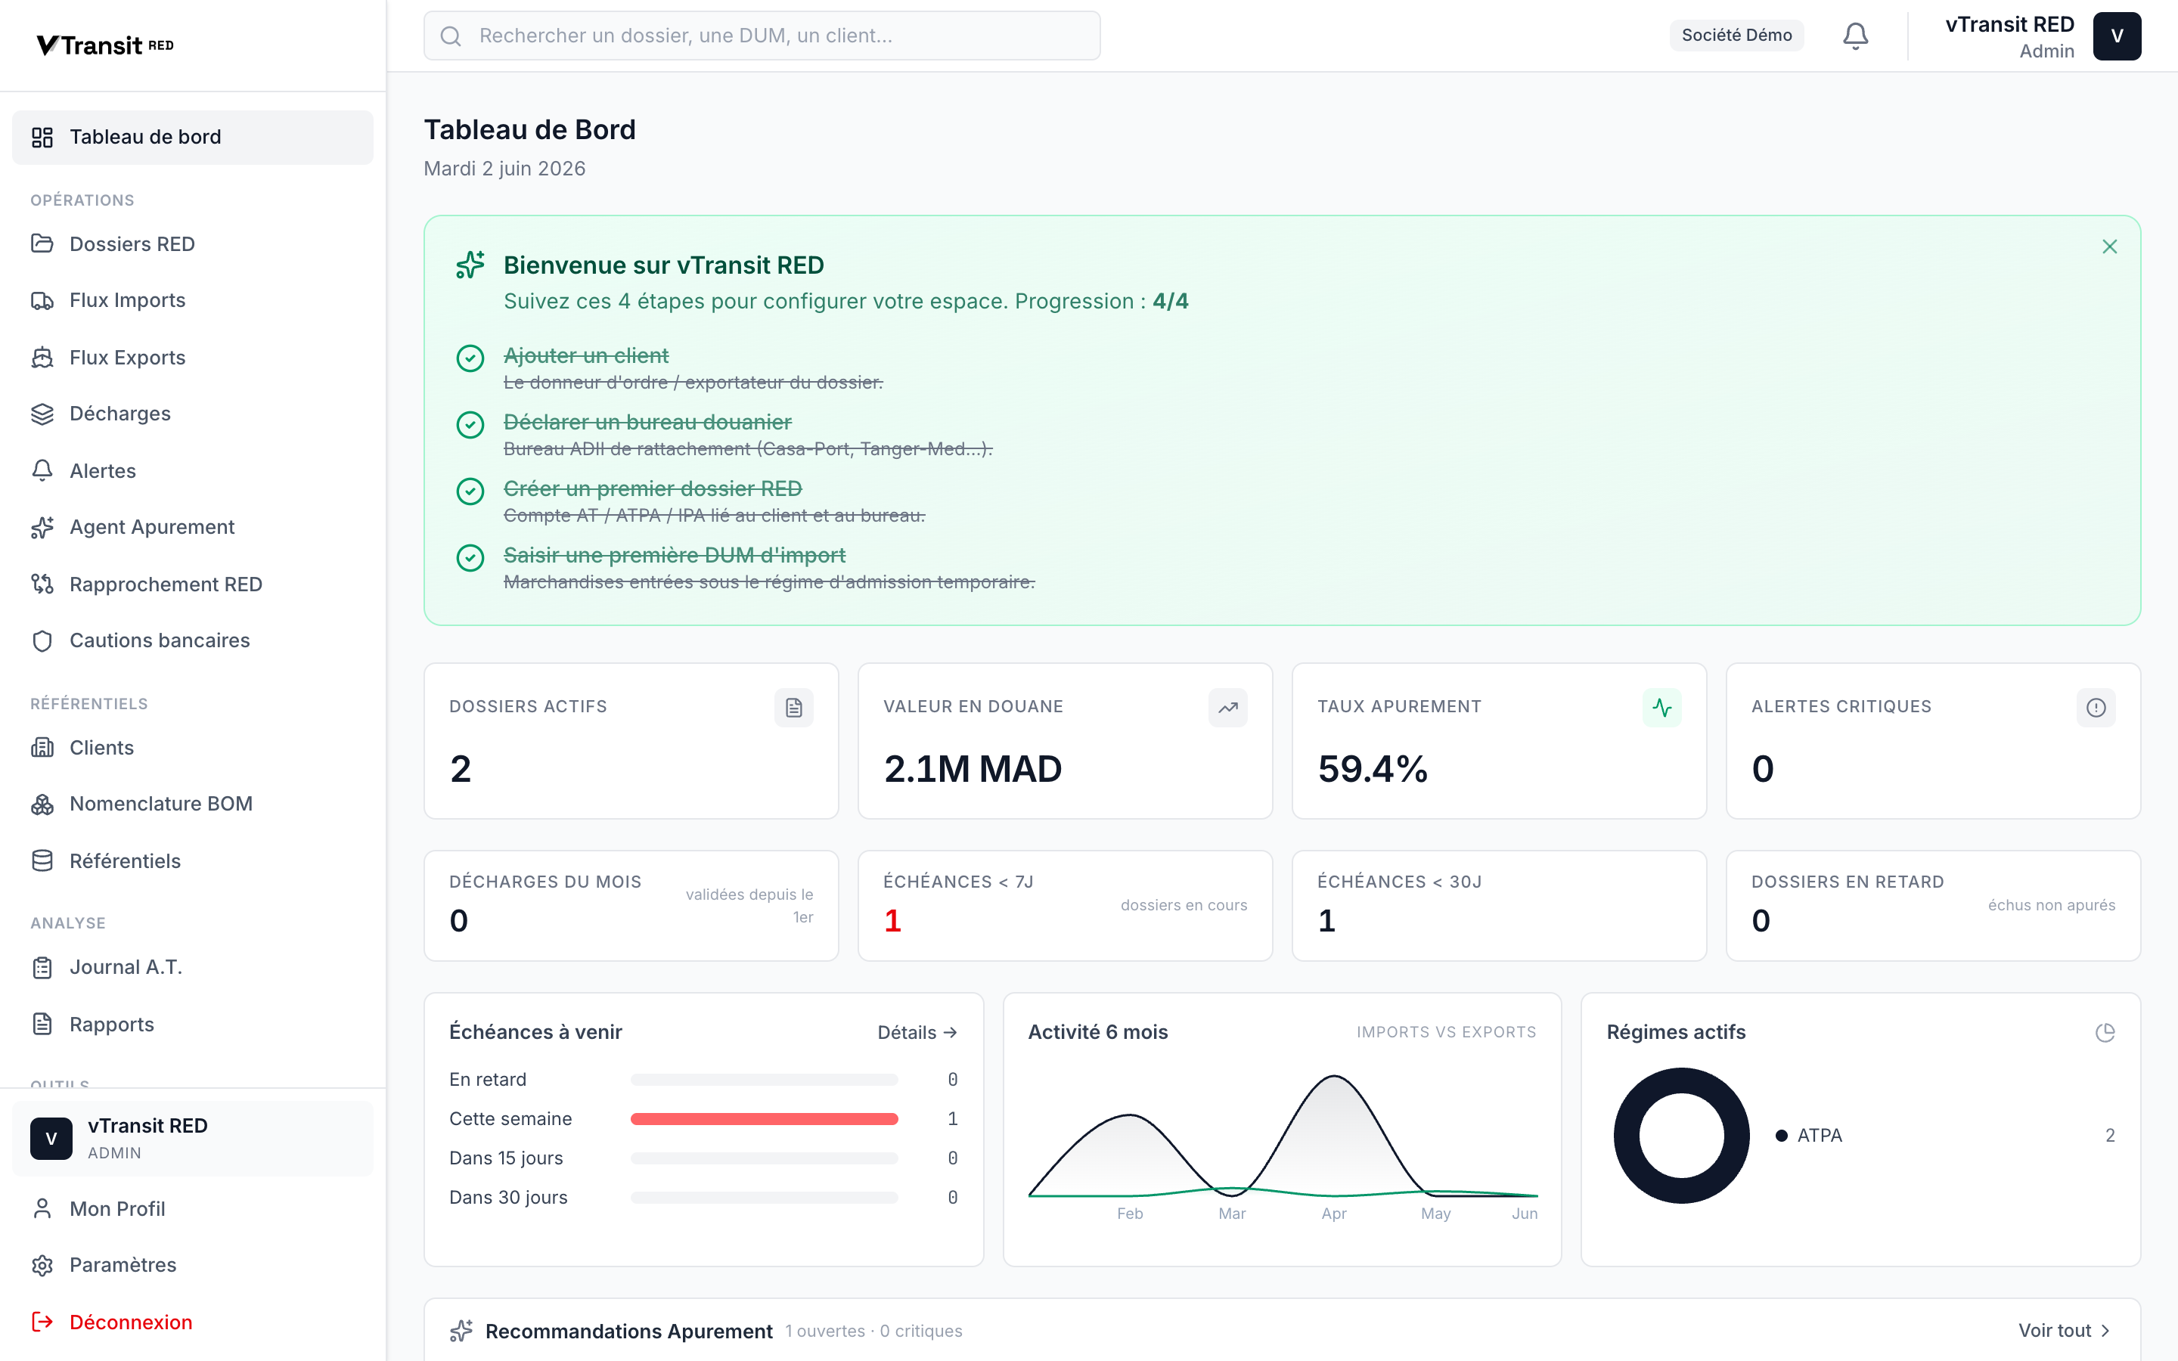Image resolution: width=2178 pixels, height=1361 pixels.
Task: Toggle the 'Créer un premier dossier RED' check
Action: (470, 491)
